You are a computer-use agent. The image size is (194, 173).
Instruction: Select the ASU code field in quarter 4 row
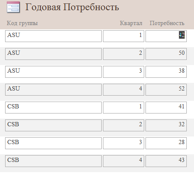(x=53, y=90)
